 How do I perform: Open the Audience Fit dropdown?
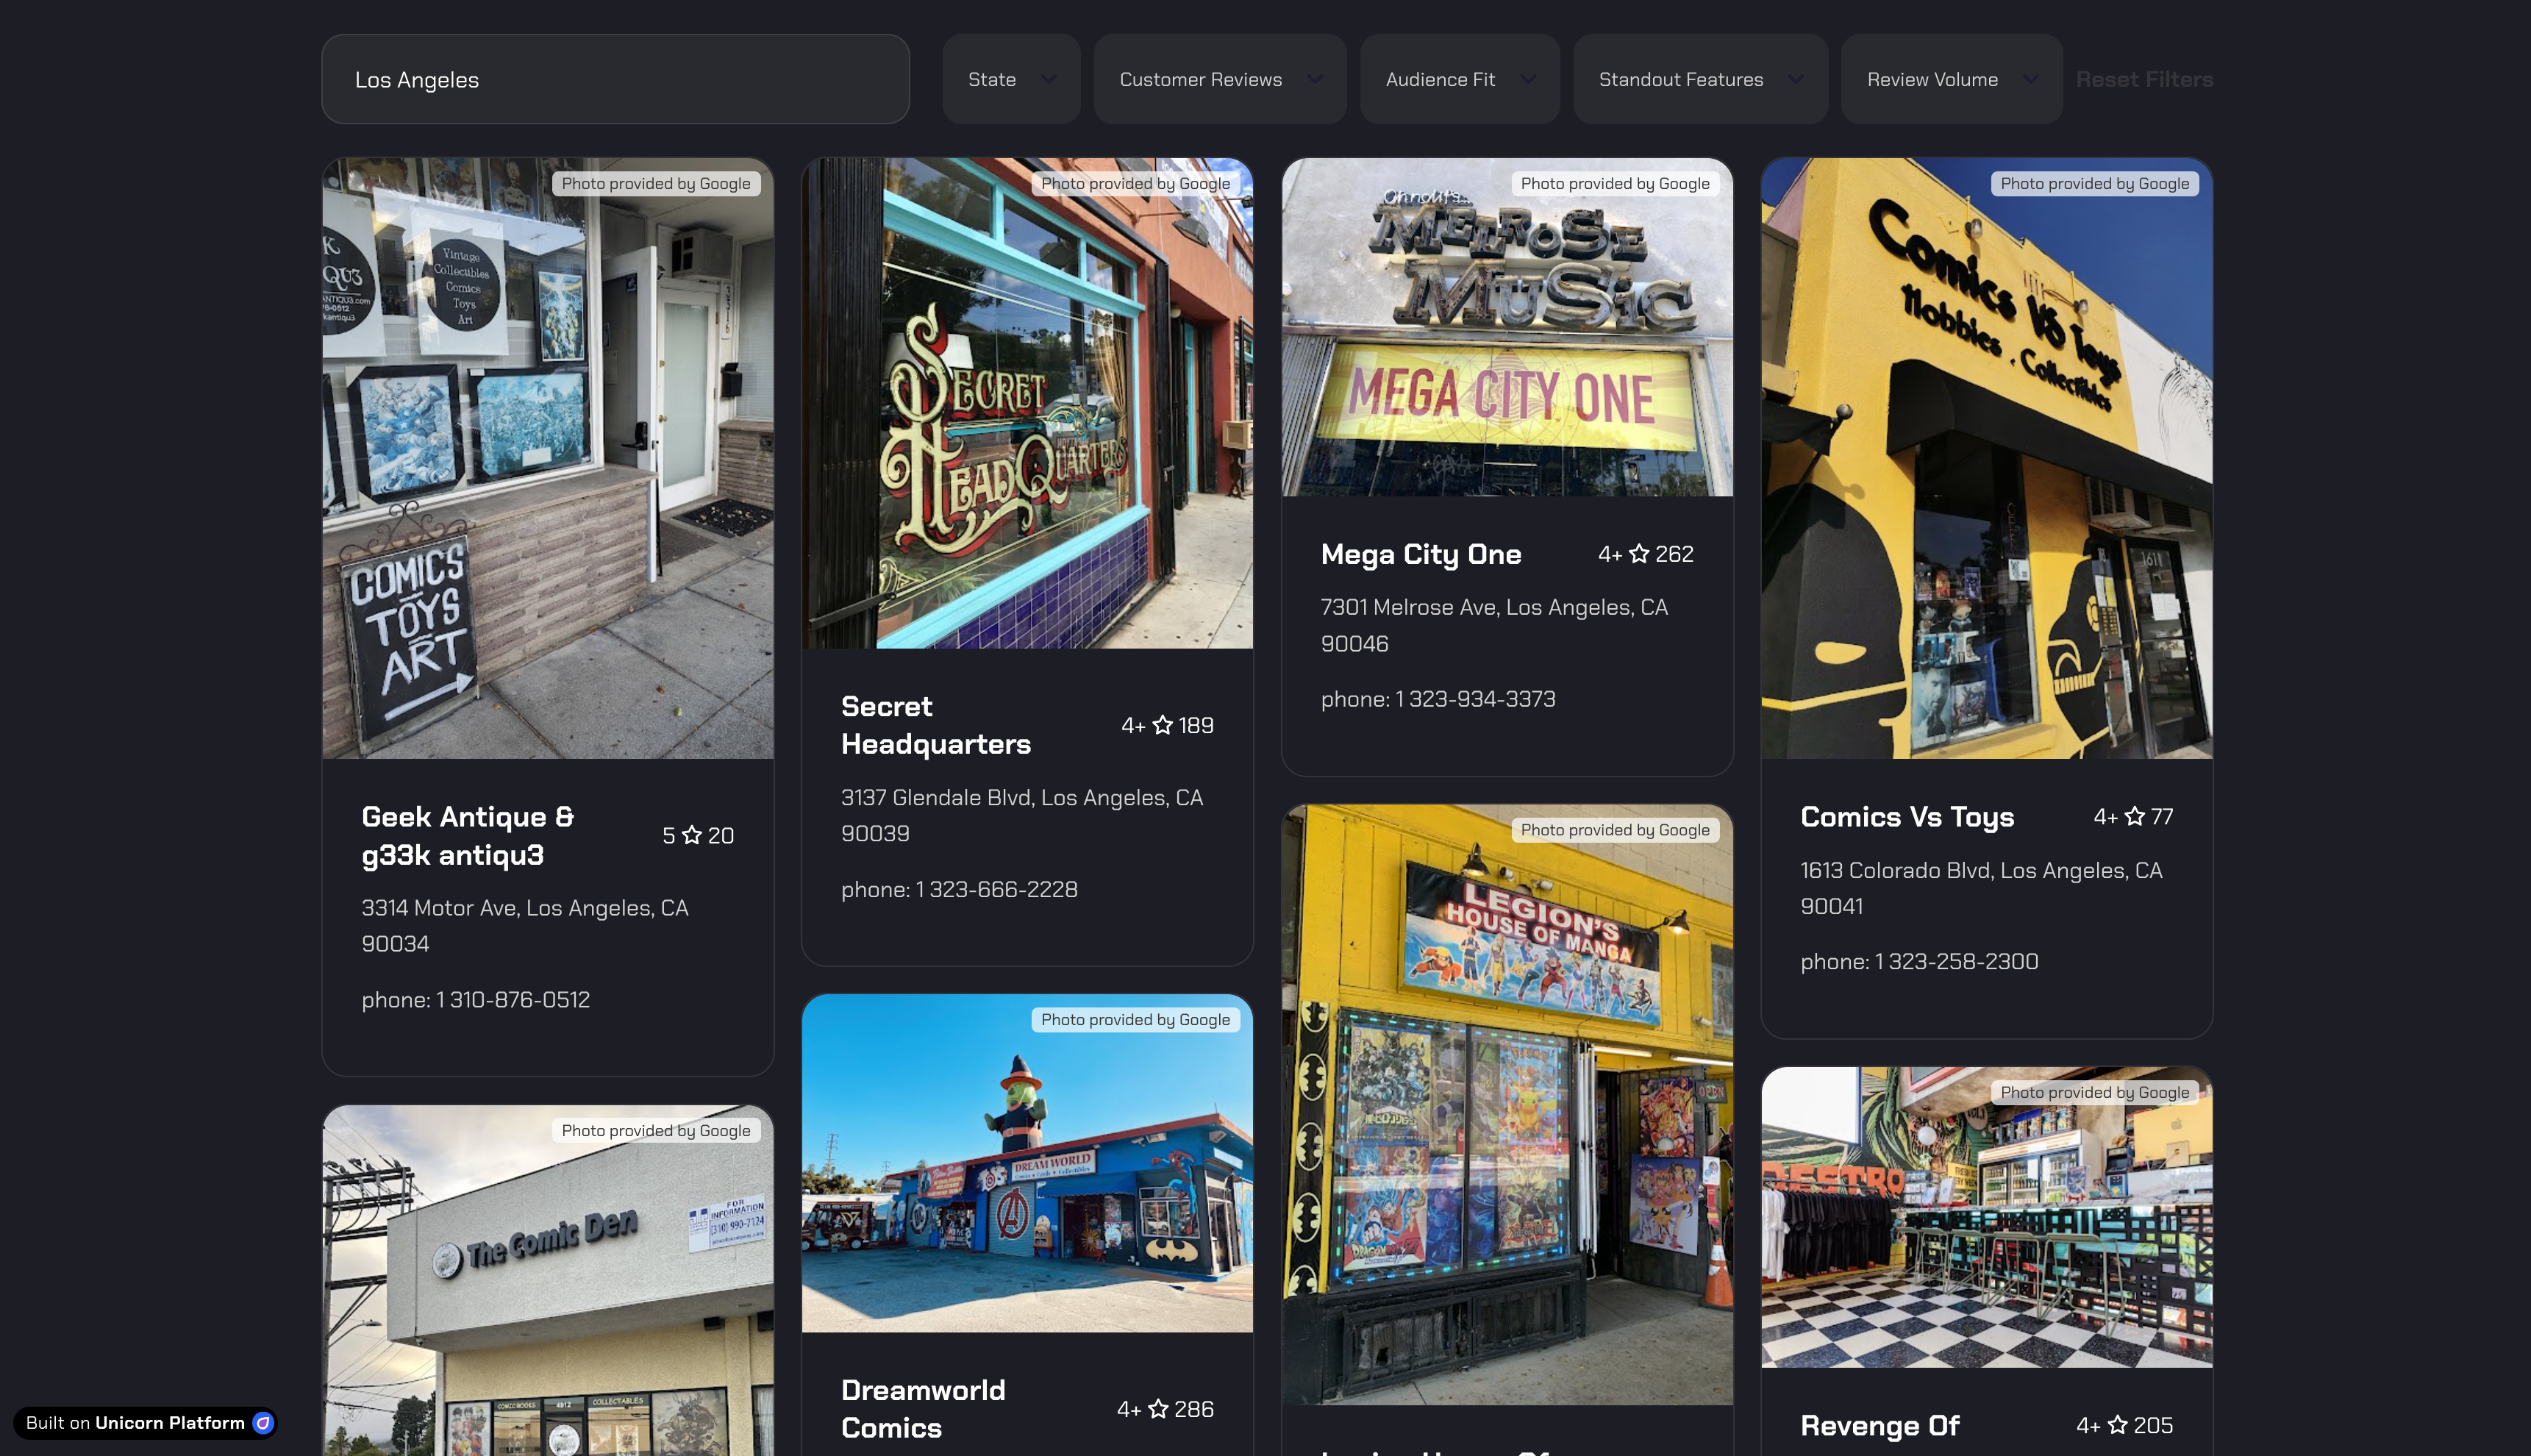coord(1459,79)
